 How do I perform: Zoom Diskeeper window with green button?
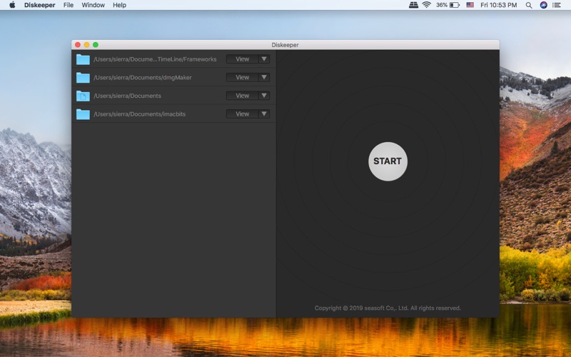tap(96, 44)
